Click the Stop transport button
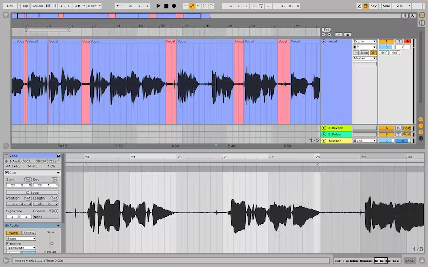 [166, 6]
